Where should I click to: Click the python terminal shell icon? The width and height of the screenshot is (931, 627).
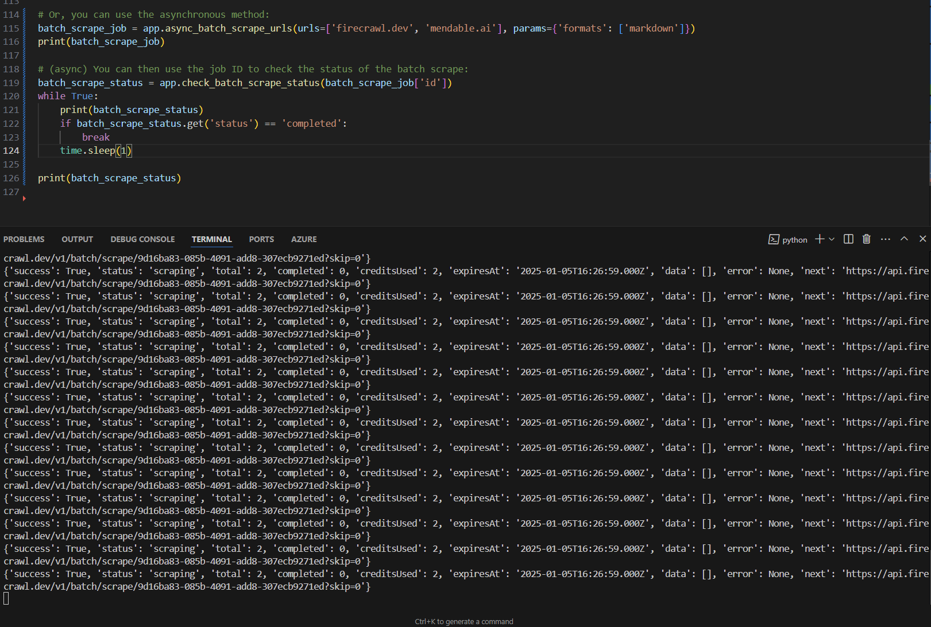[774, 239]
